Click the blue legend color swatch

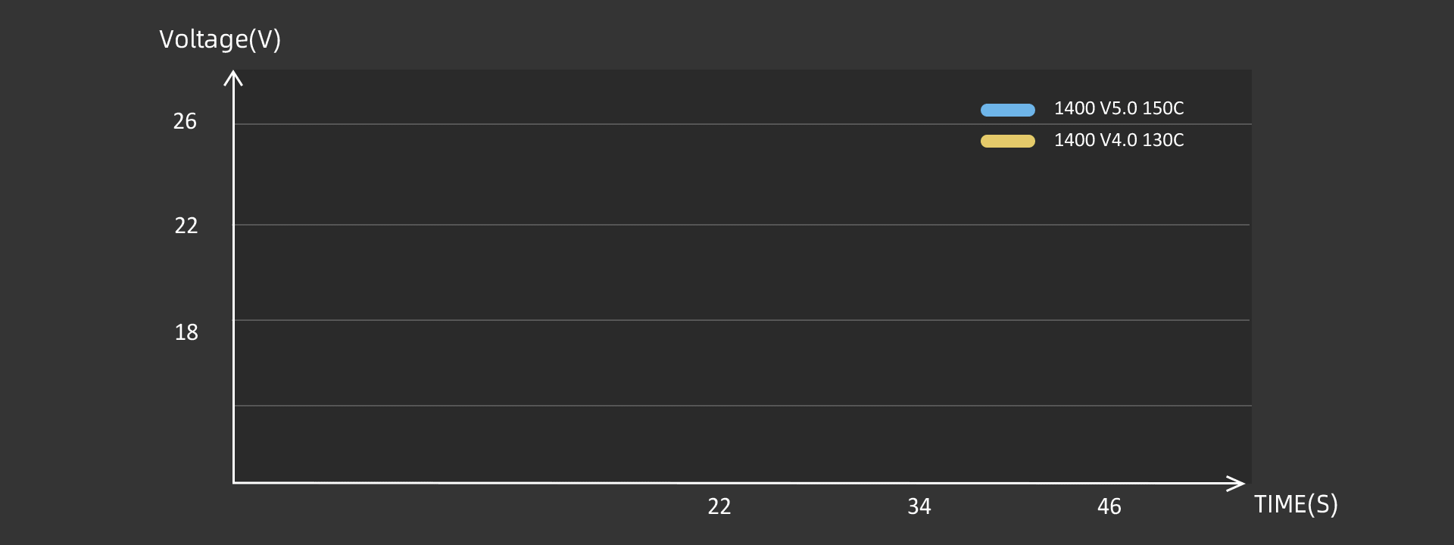(1007, 110)
